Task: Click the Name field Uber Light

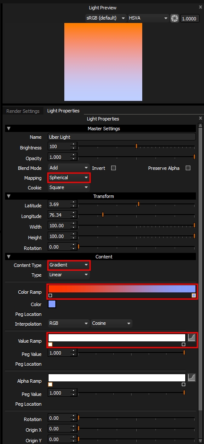Action: click(x=122, y=137)
